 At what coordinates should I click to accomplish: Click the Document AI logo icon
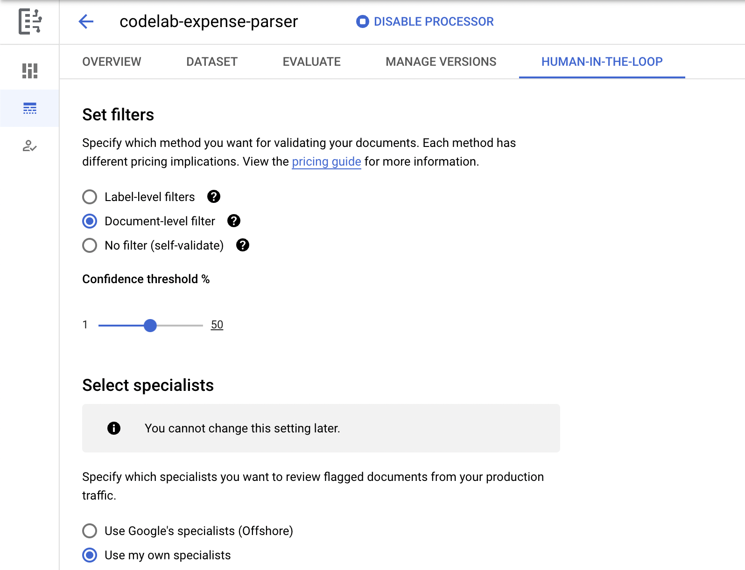(30, 21)
